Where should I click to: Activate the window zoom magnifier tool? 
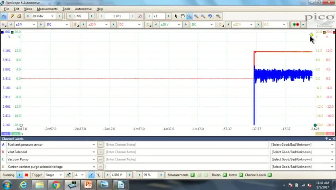tap(189, 16)
